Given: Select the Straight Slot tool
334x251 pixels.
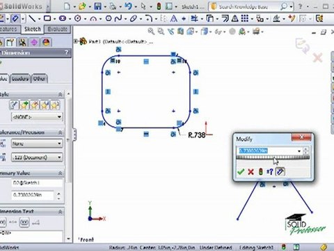Looking at the screenshot, I should 63,18.
